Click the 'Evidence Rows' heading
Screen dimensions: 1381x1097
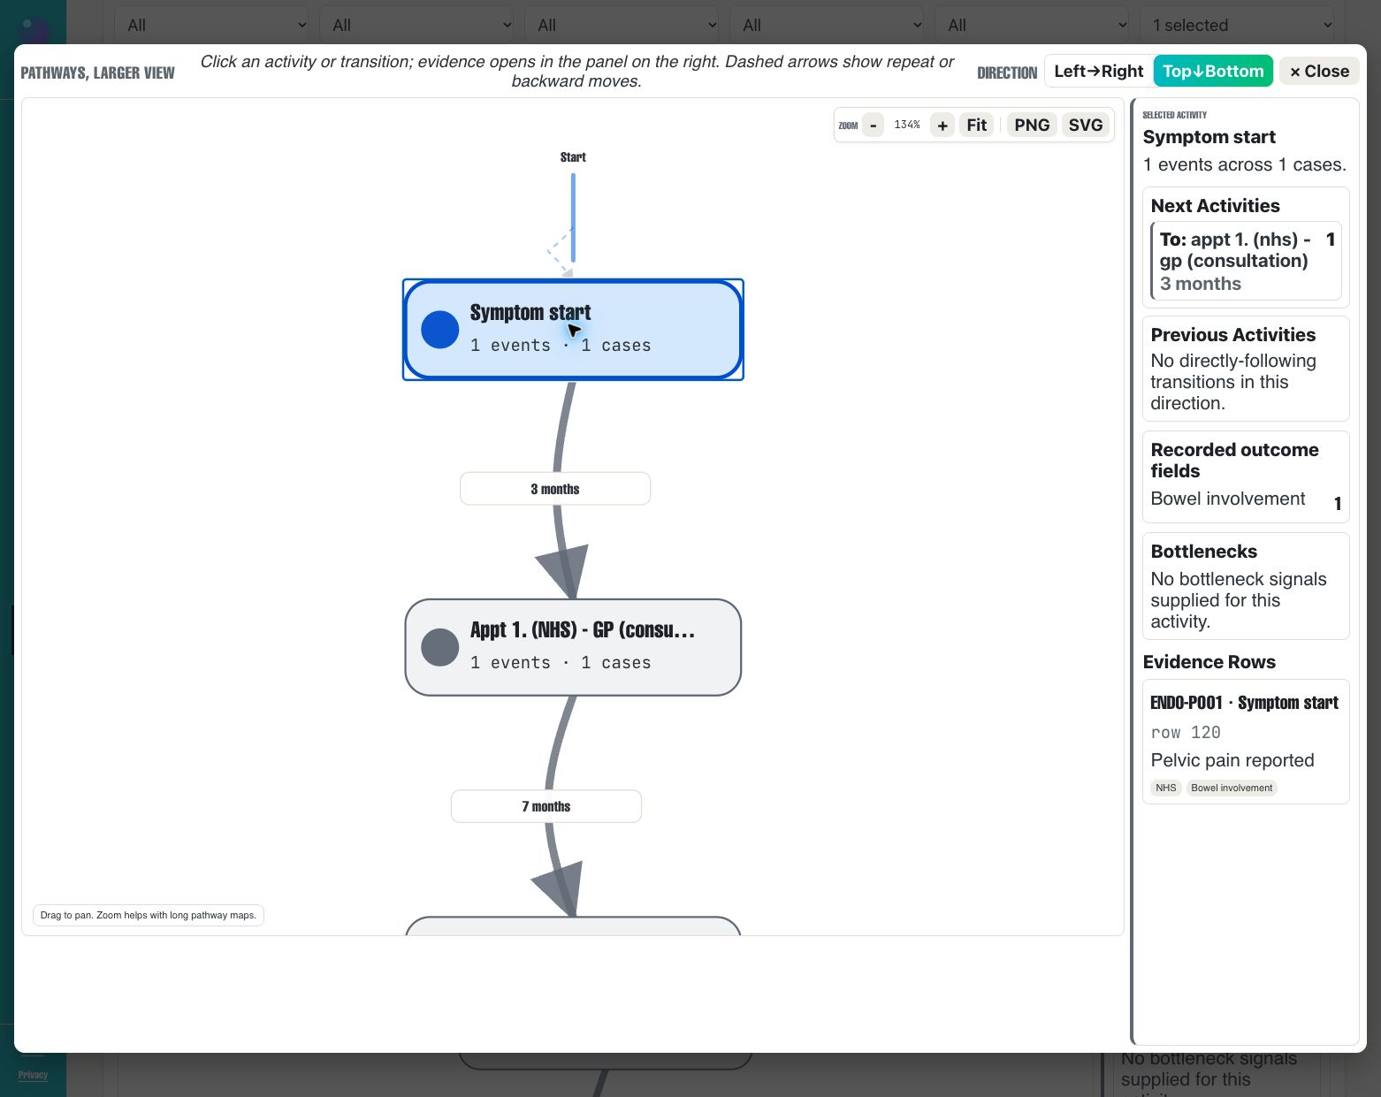coord(1209,662)
